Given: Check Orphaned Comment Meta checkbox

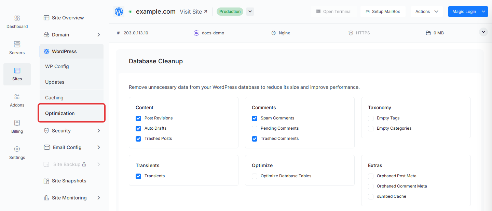Looking at the screenshot, I should (371, 186).
